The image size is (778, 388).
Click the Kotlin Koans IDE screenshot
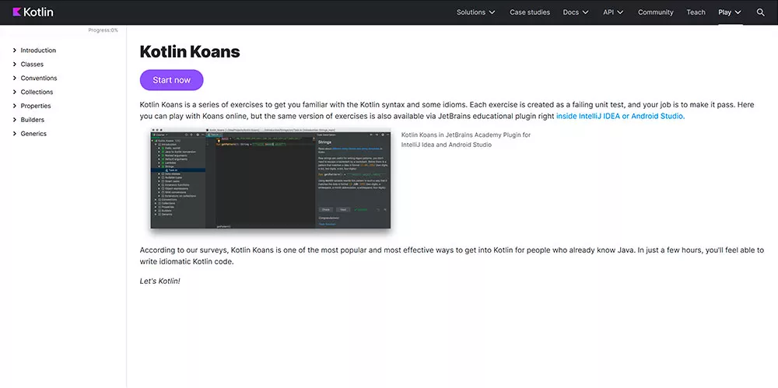[x=271, y=179]
